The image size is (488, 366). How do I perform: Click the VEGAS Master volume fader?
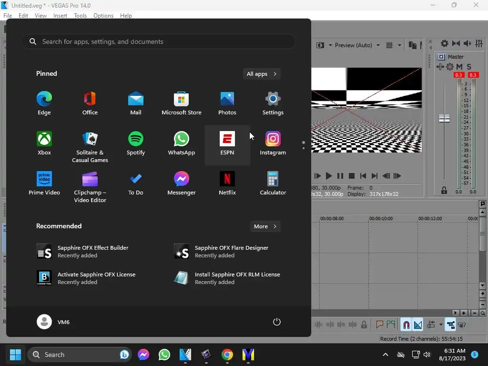click(x=444, y=118)
